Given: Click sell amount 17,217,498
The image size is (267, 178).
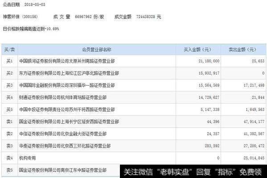Looking at the screenshot, I should (x=254, y=85).
